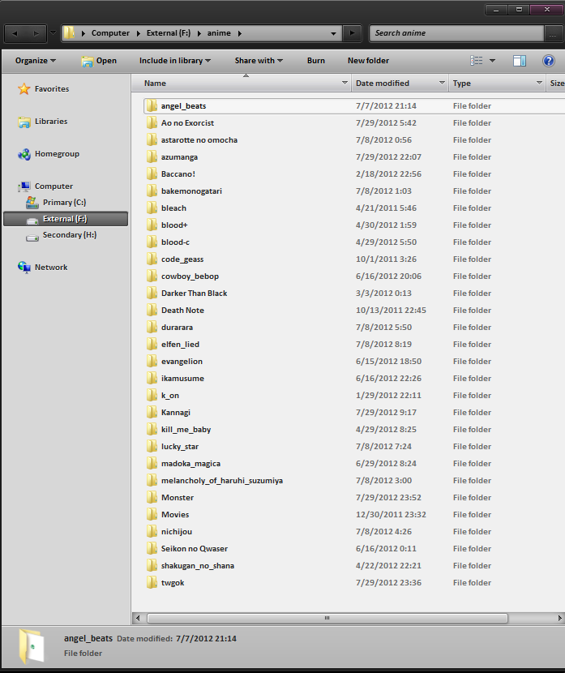Open Libraries in the navigation pane
565x673 pixels.
point(50,122)
